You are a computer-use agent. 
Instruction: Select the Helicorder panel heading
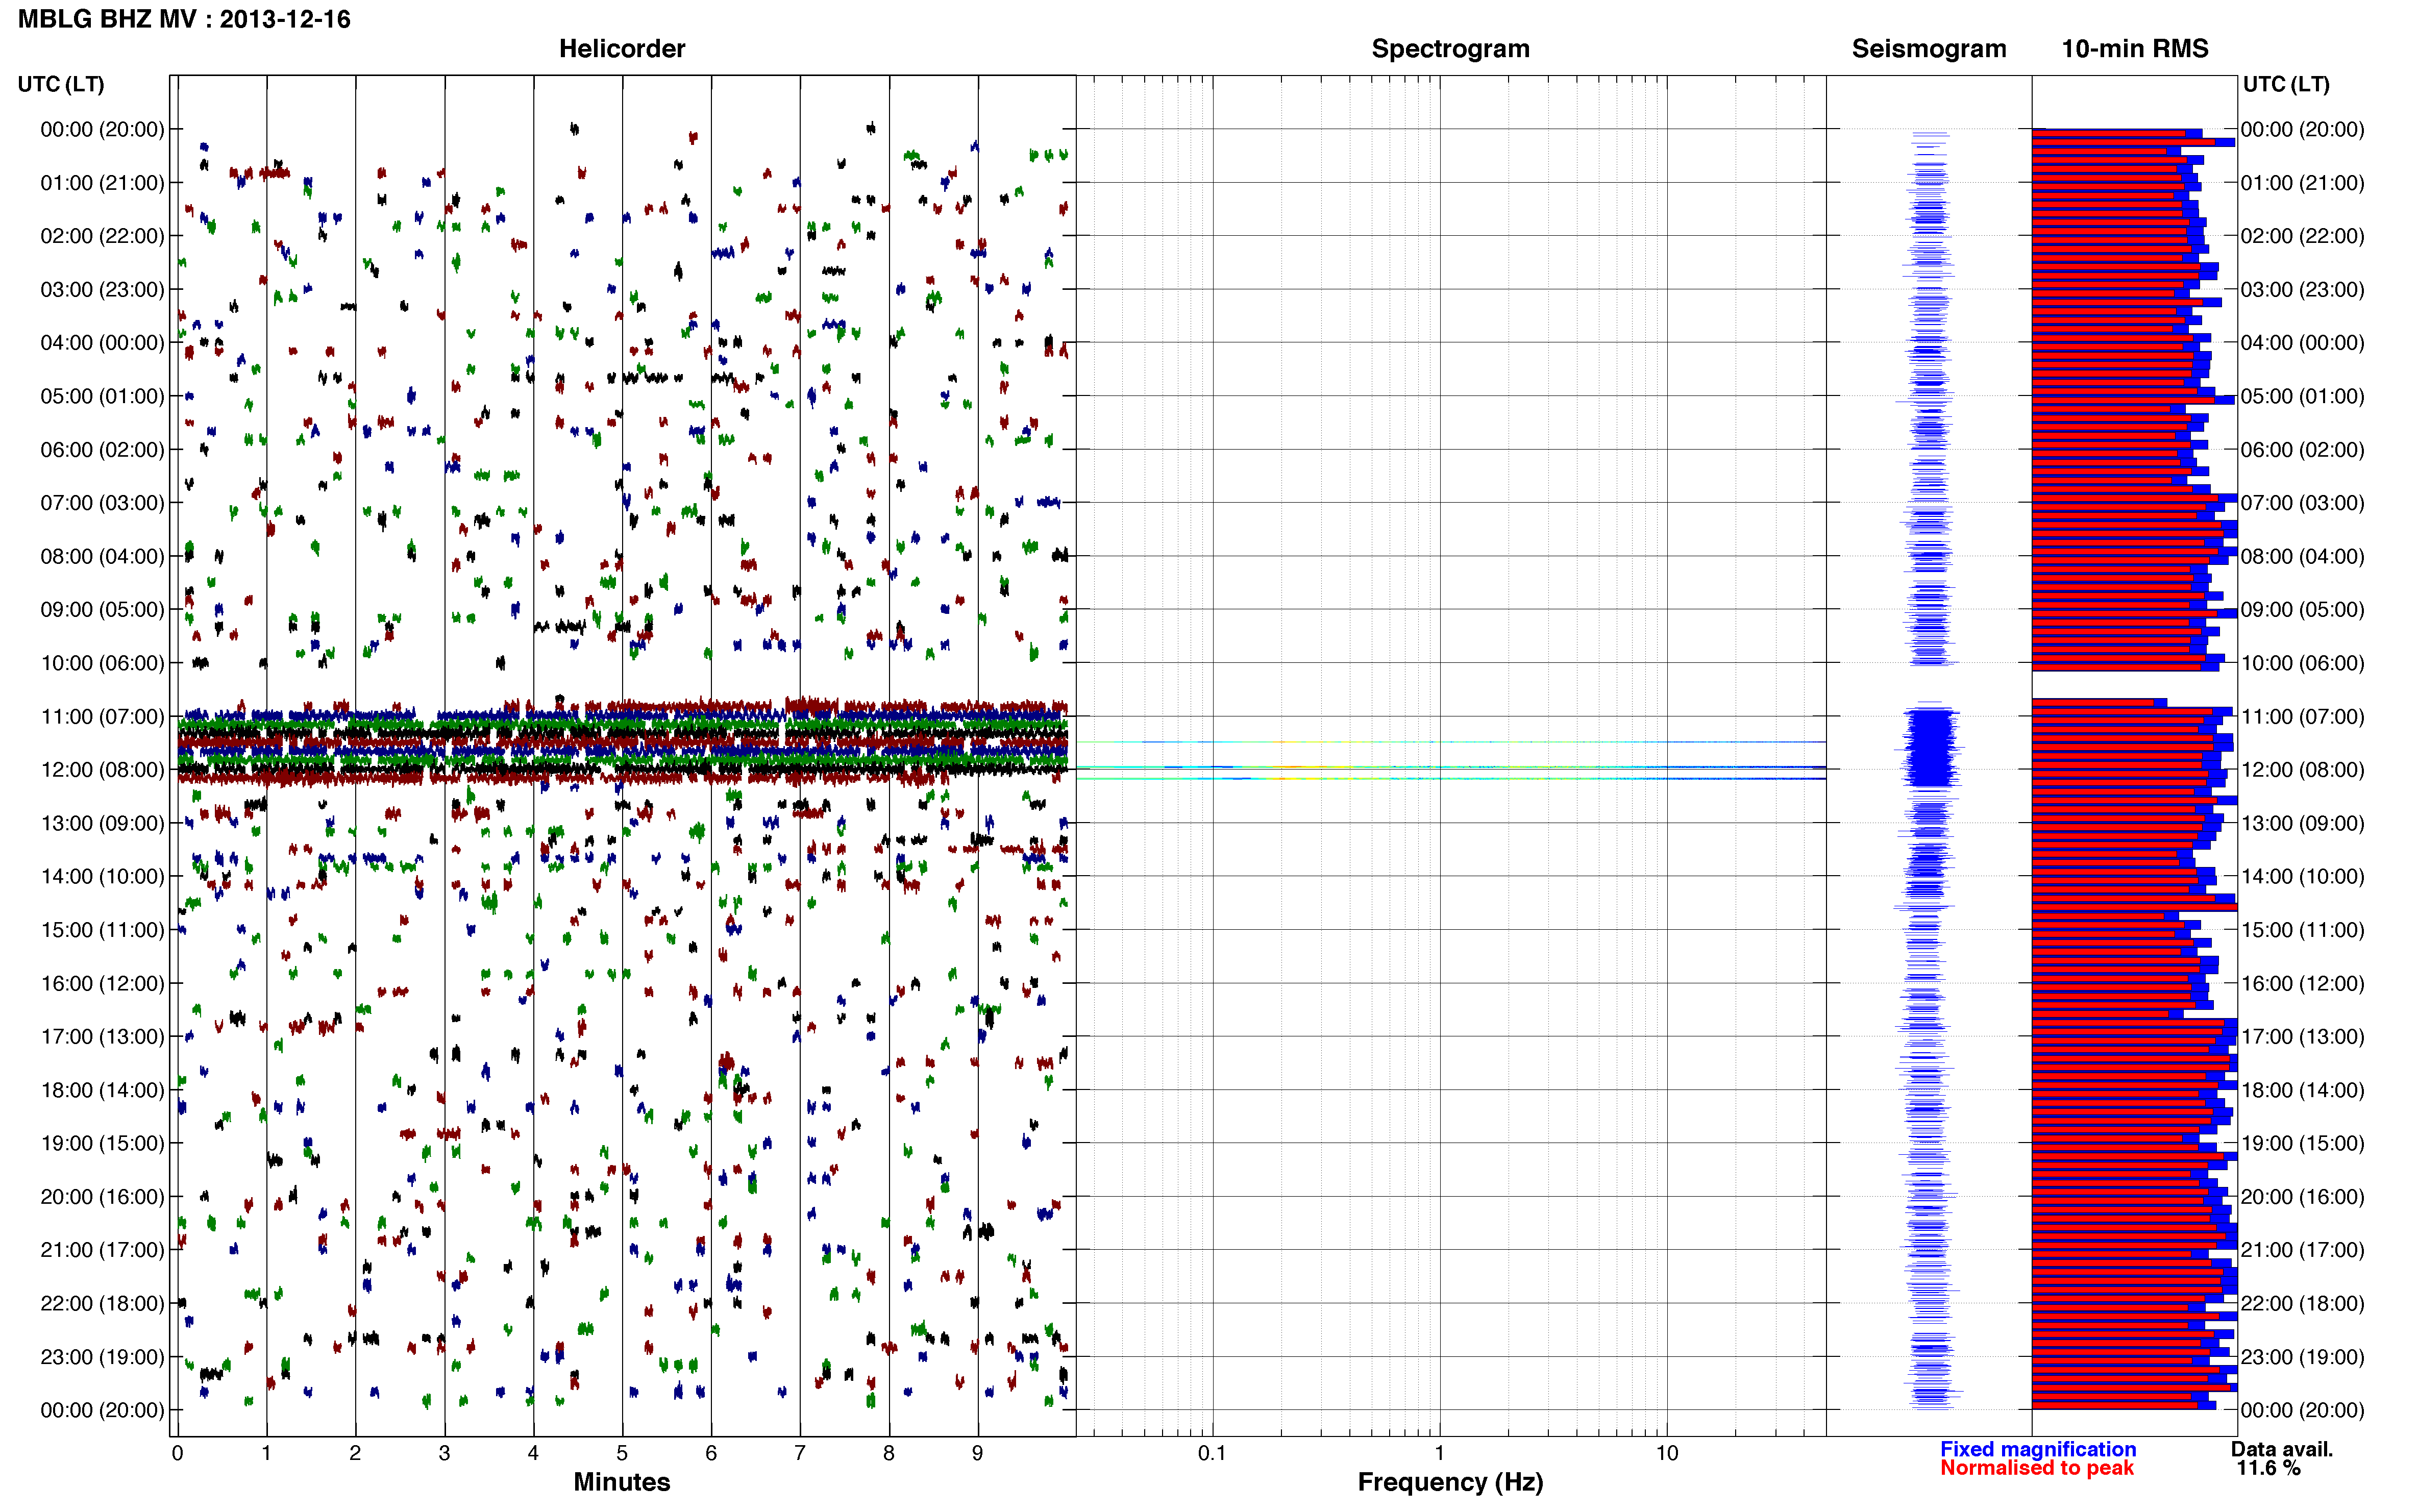622,48
